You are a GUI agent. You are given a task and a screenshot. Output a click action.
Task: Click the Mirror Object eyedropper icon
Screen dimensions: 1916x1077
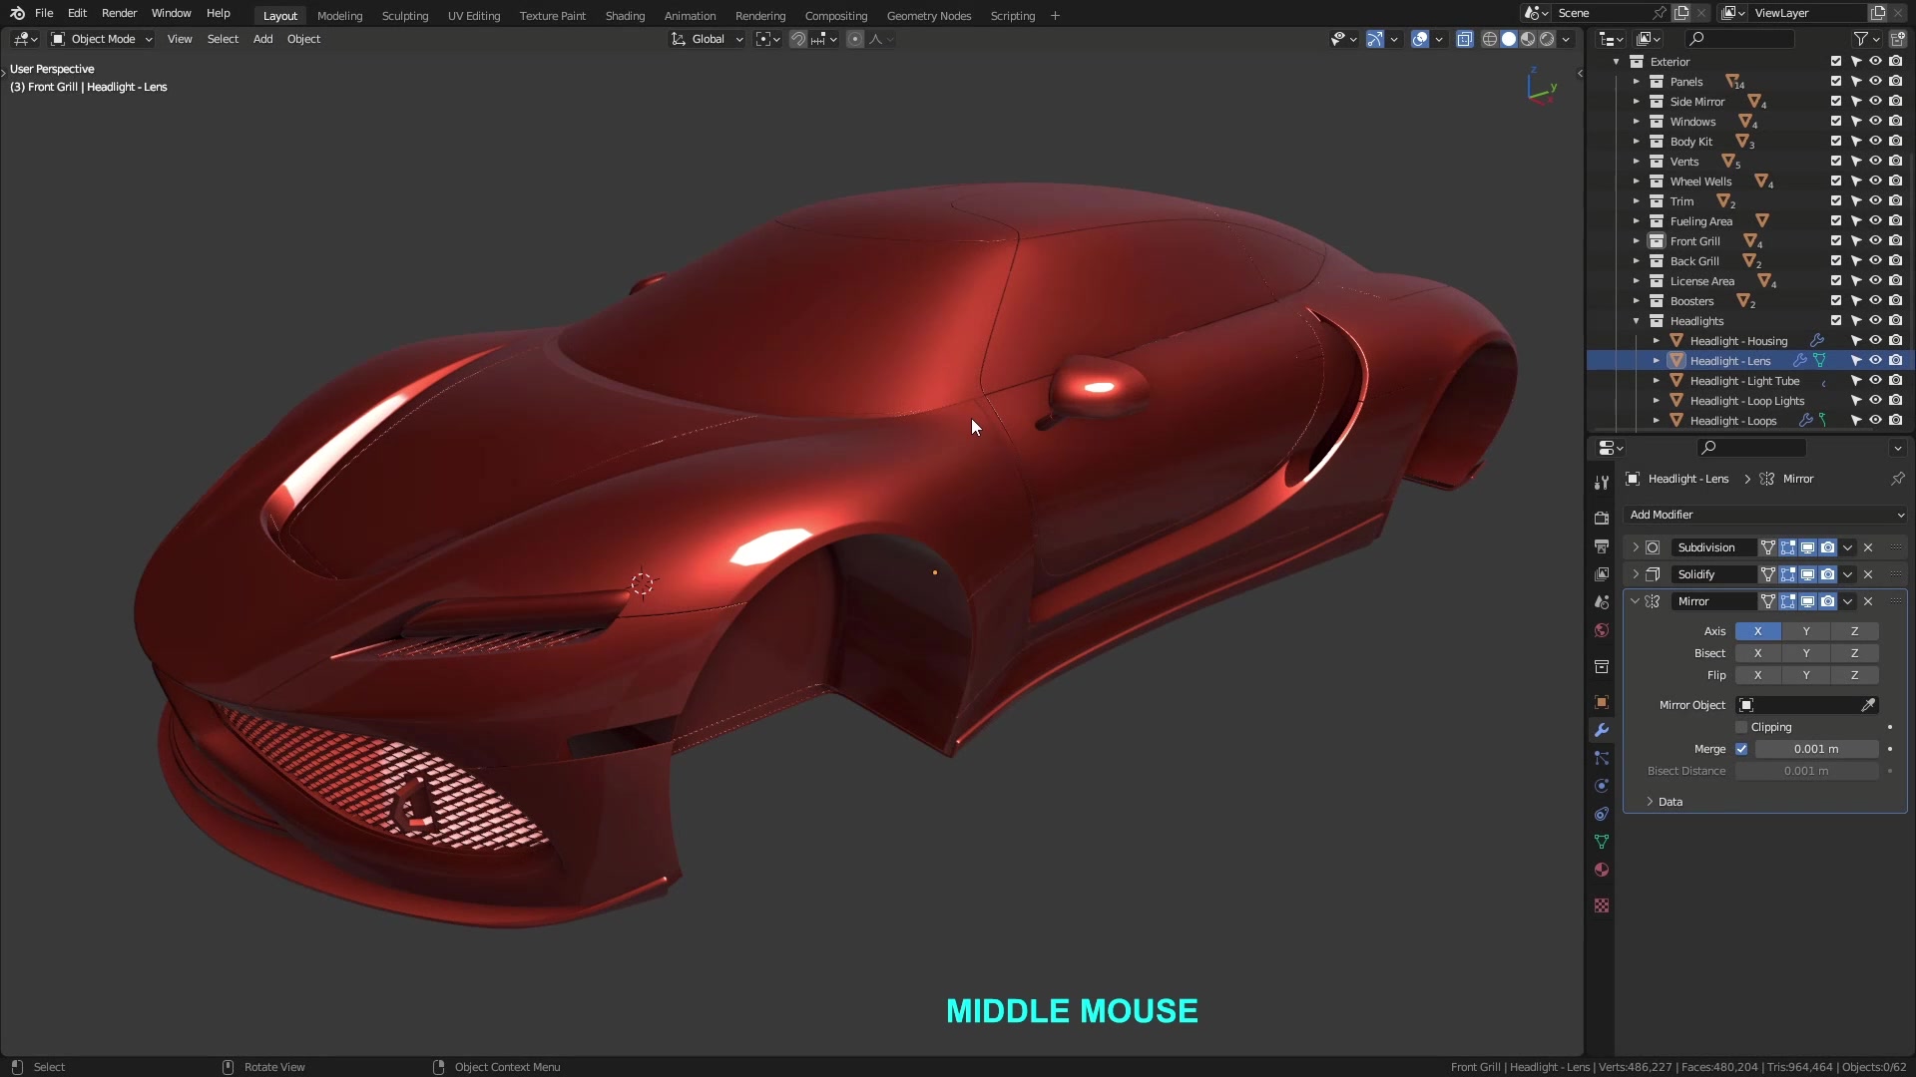tap(1868, 705)
